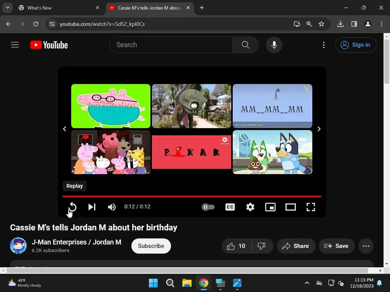Show next end-screen suggestions

pos(319,129)
